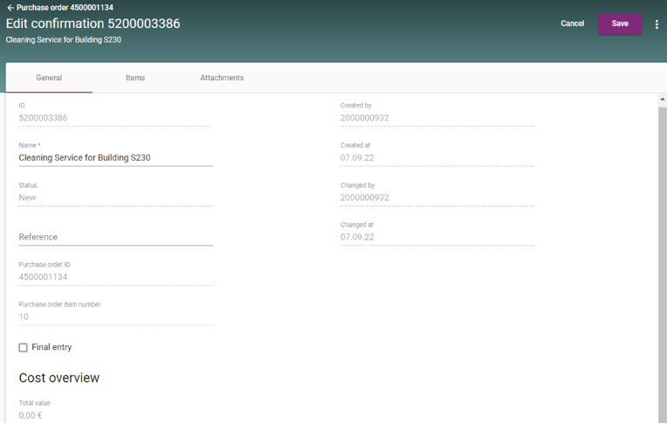
Task: Click the Changed at date field
Action: (x=437, y=237)
